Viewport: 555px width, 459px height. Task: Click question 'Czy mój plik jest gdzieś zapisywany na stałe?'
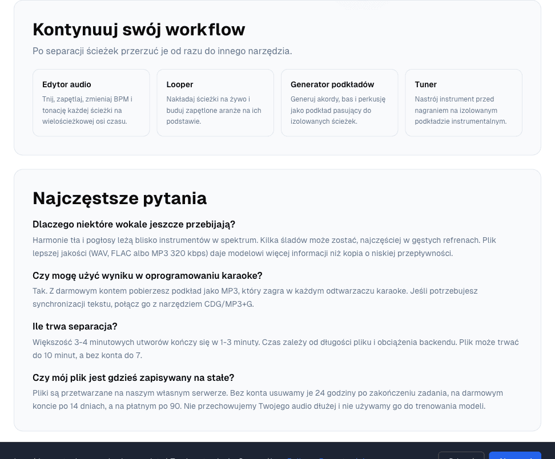(134, 377)
